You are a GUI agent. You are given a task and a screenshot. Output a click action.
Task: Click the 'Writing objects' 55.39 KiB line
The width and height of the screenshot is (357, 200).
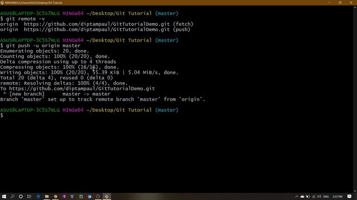coord(89,73)
